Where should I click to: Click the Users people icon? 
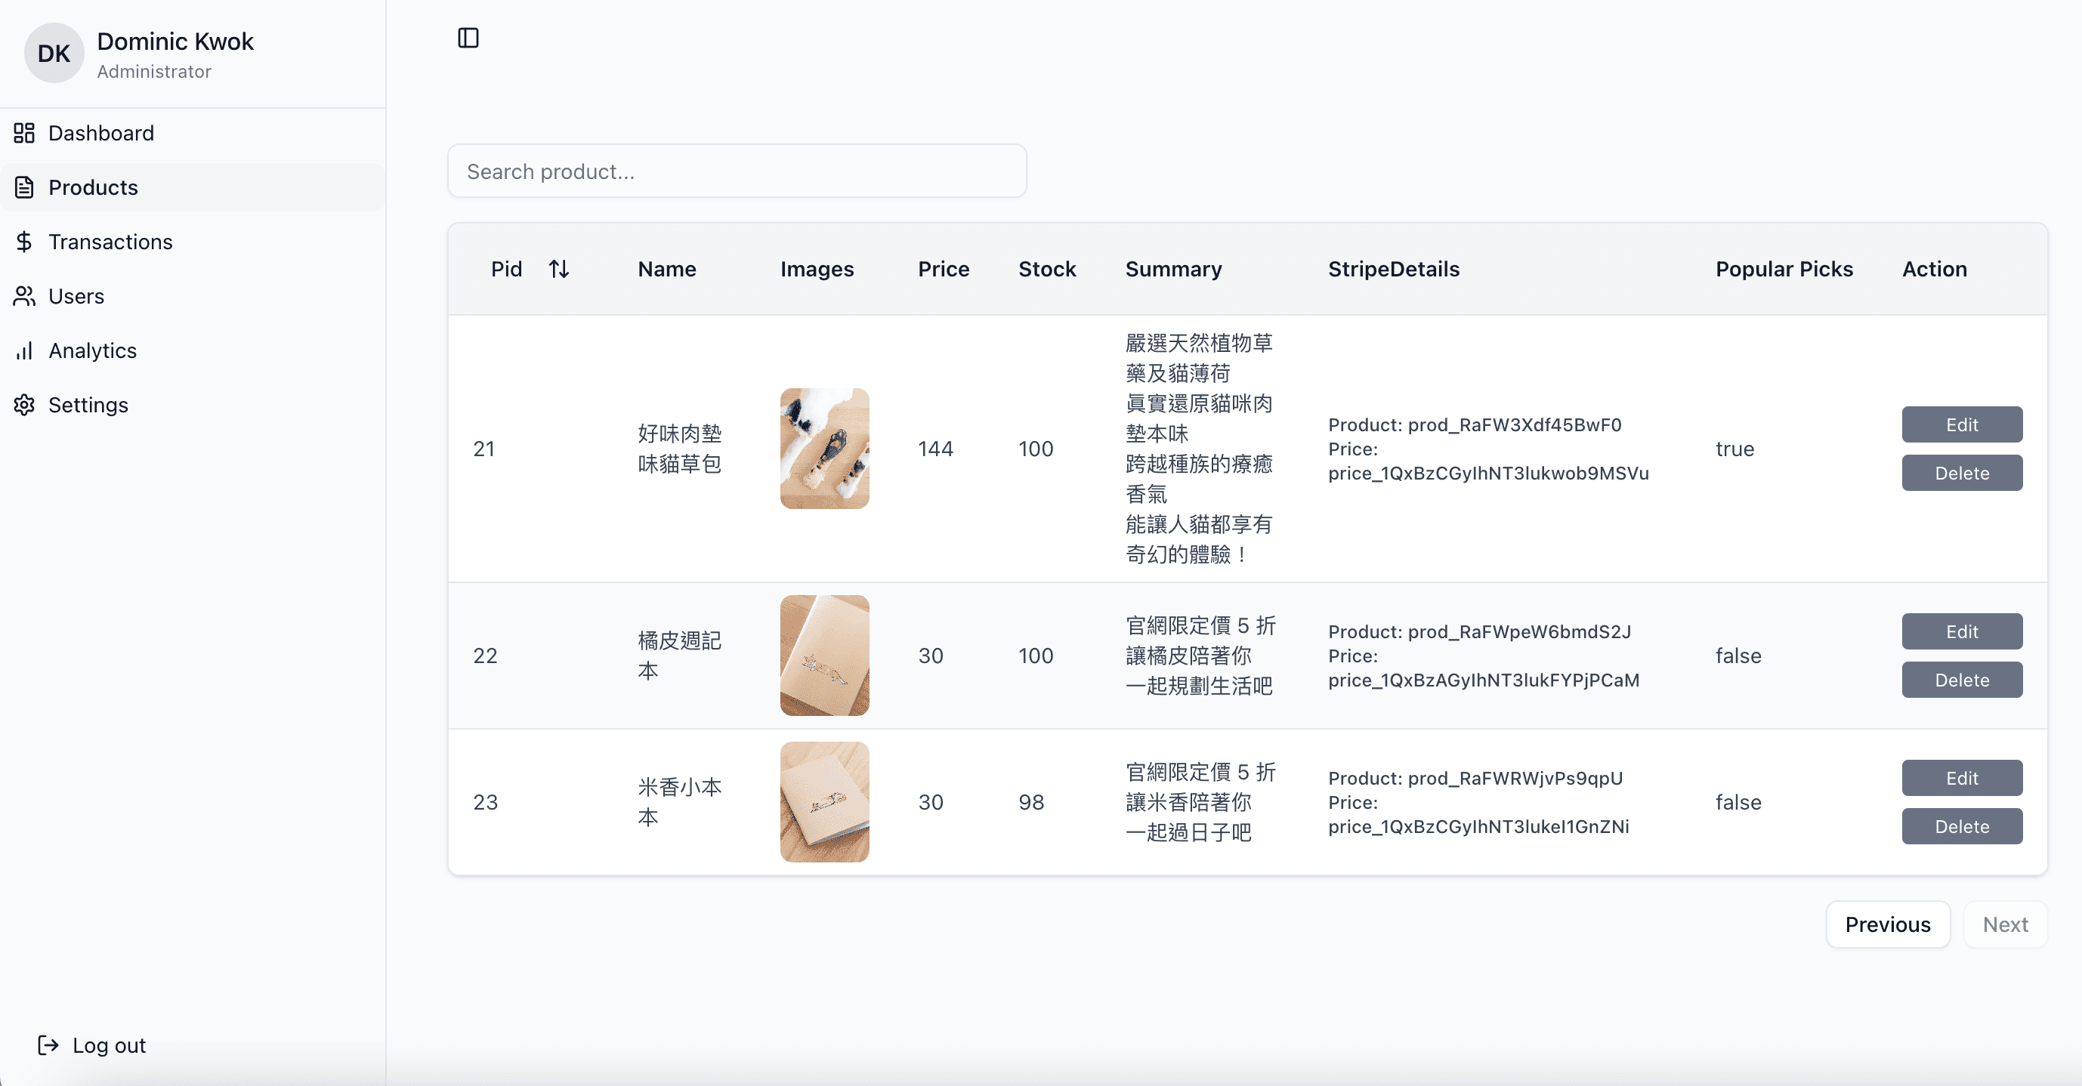click(x=24, y=296)
